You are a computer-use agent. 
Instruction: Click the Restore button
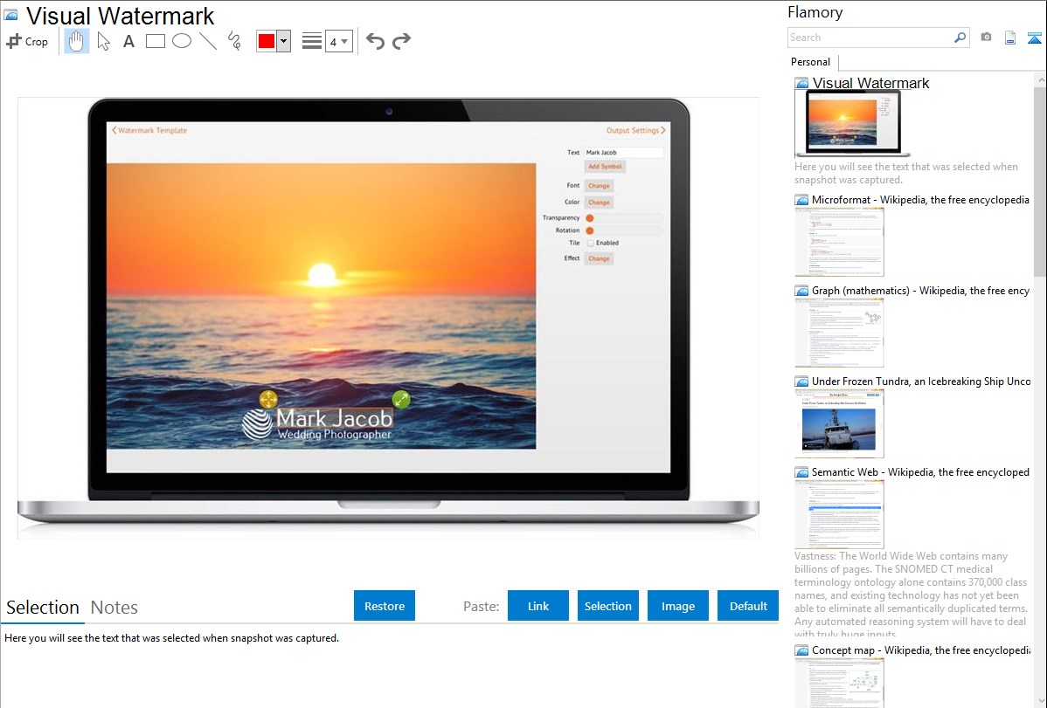click(x=385, y=605)
